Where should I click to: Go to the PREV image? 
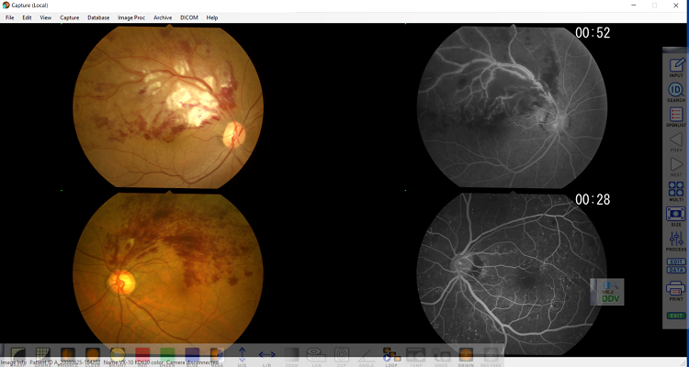676,141
